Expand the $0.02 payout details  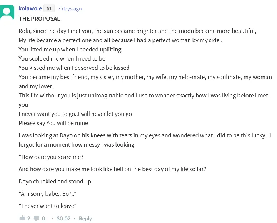63,219
